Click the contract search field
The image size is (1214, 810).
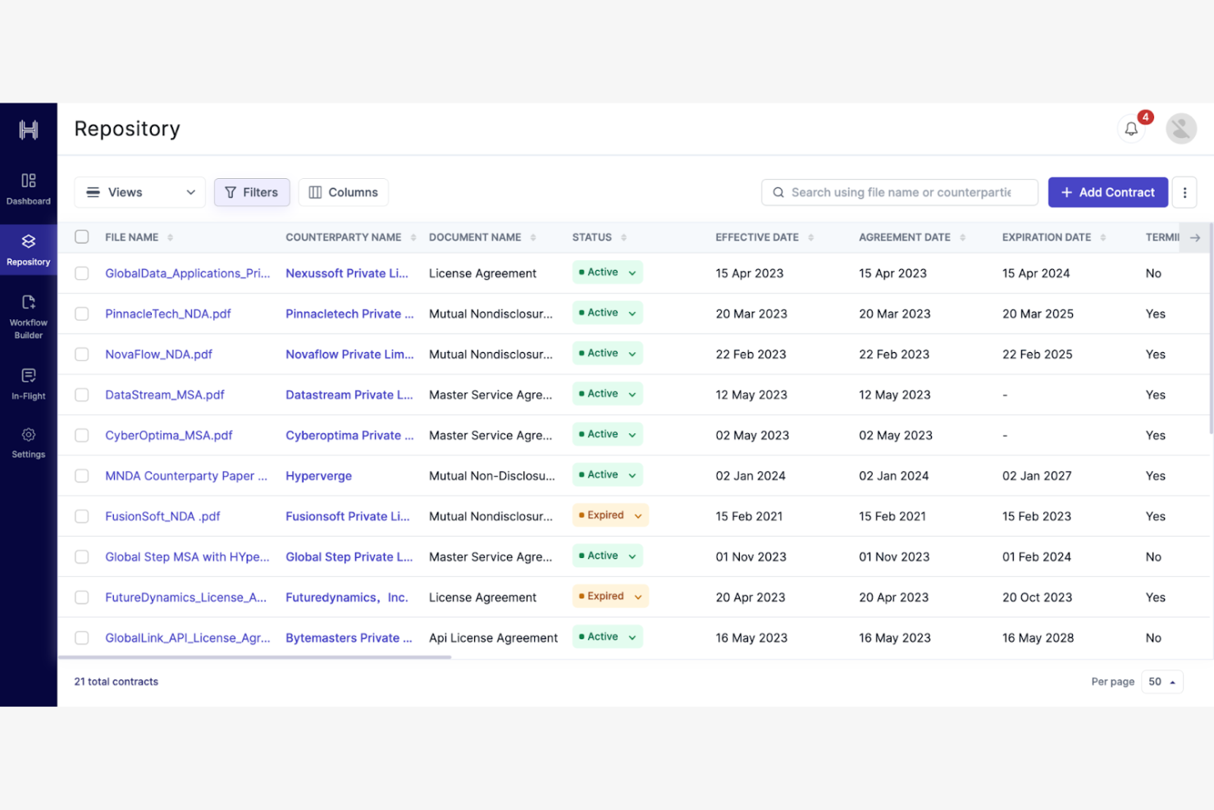click(900, 193)
